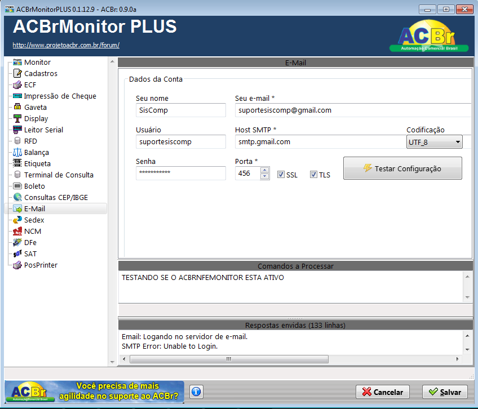Click the ECF printer icon
The height and width of the screenshot is (409, 478).
point(17,85)
